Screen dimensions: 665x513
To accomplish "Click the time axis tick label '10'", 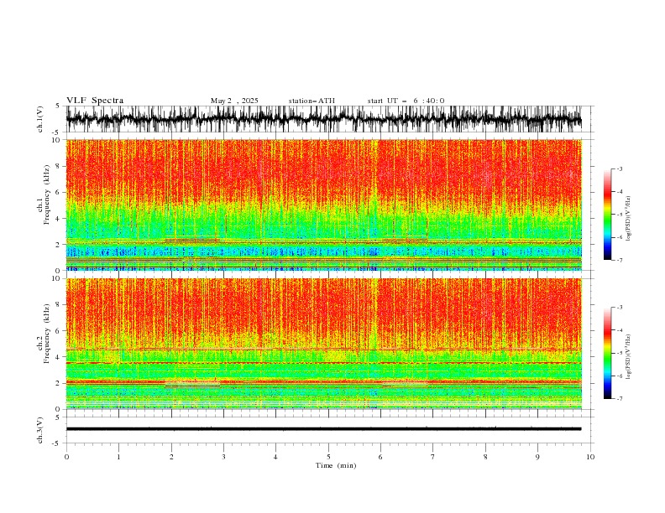I will tap(590, 457).
